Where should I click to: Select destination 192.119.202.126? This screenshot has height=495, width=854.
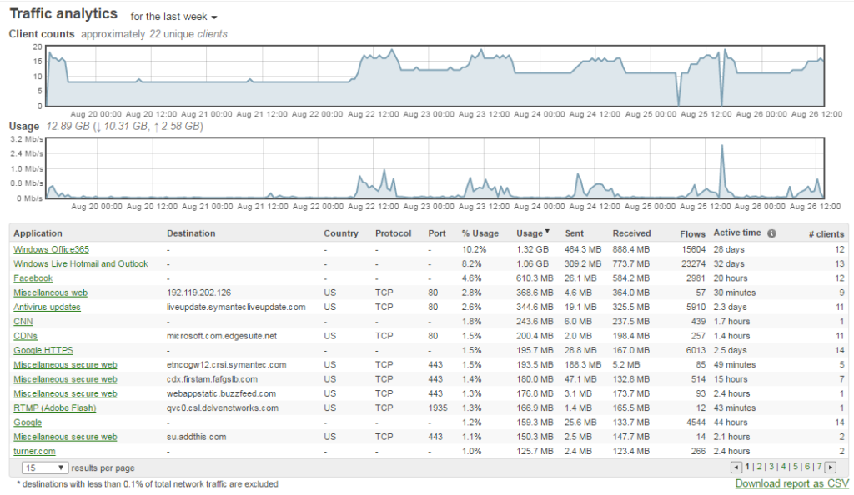(198, 292)
